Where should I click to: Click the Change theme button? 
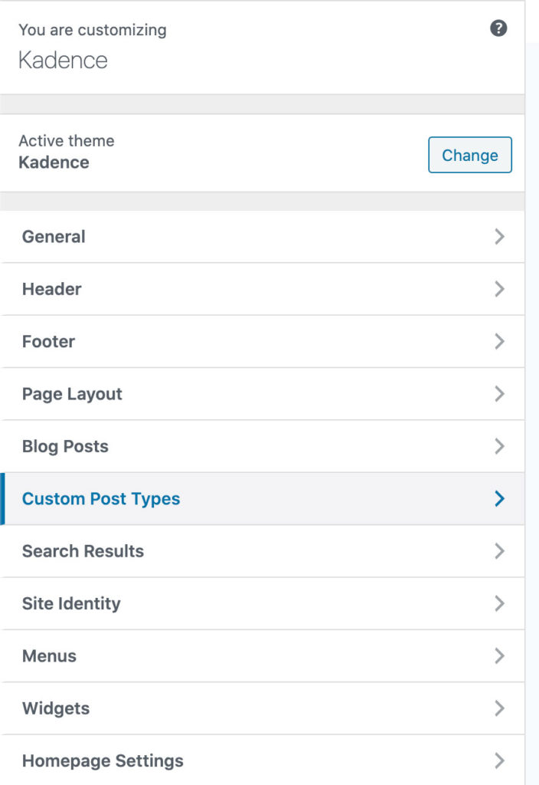[469, 155]
